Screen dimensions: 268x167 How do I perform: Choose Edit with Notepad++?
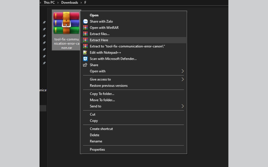click(x=133, y=52)
